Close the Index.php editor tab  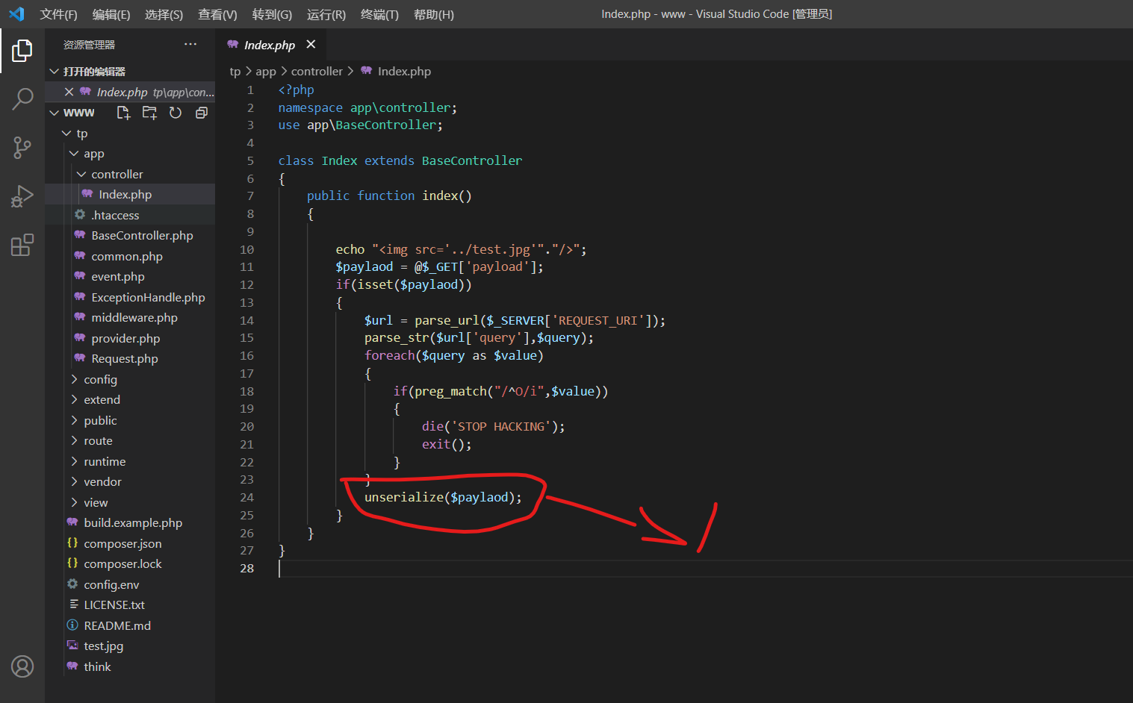point(311,45)
